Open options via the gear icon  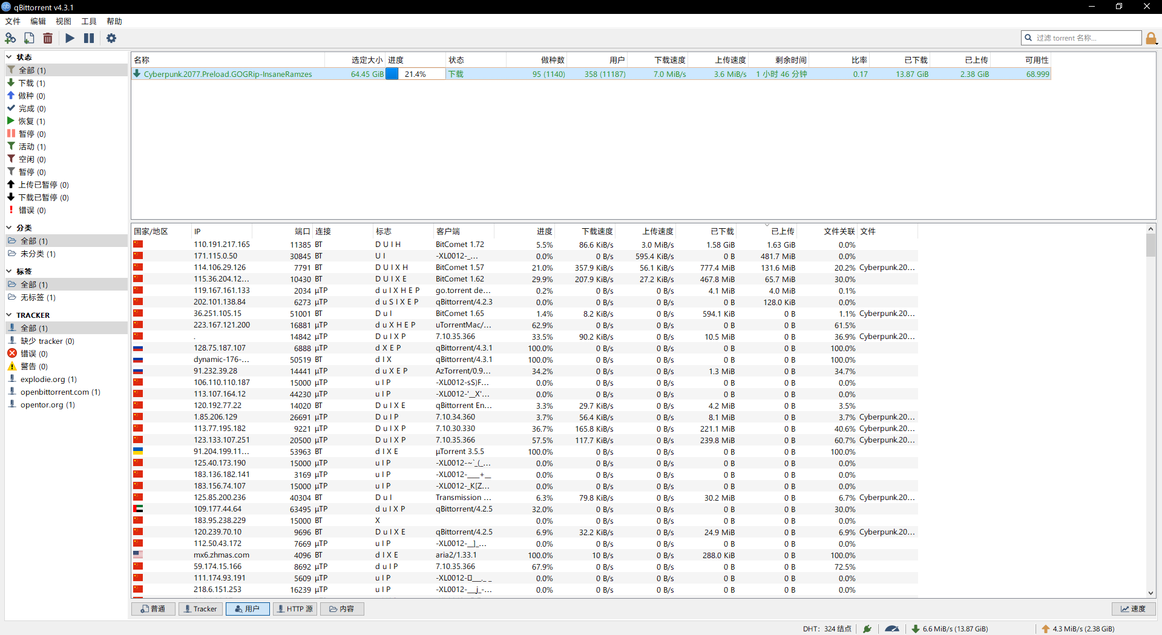(x=111, y=38)
